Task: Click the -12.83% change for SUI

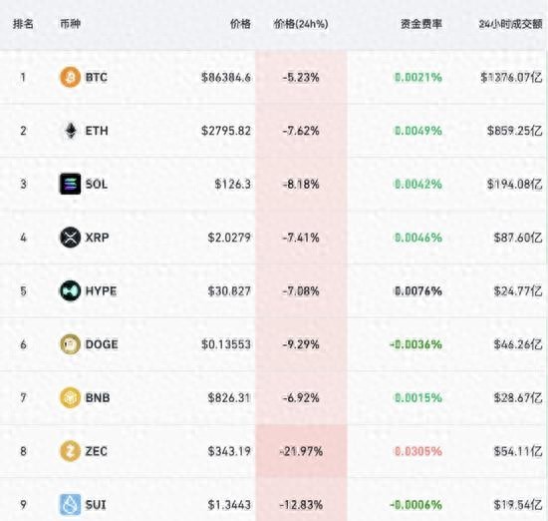Action: [x=301, y=505]
